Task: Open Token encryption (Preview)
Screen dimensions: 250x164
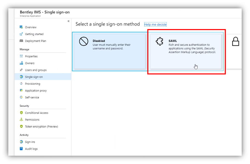Action: click(x=43, y=126)
